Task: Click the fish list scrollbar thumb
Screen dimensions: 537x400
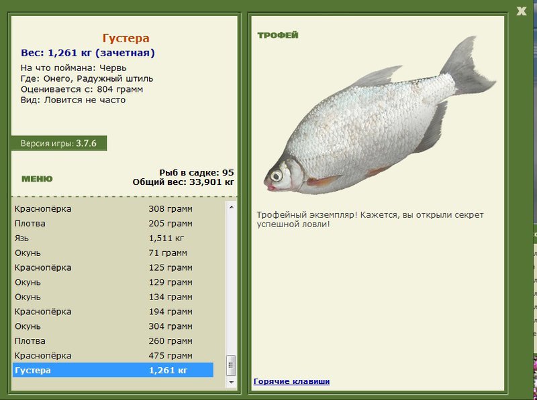Action: coord(231,365)
